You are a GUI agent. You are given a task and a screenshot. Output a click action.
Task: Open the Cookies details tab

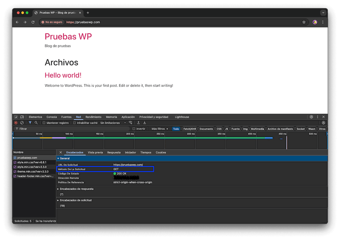[x=161, y=152]
